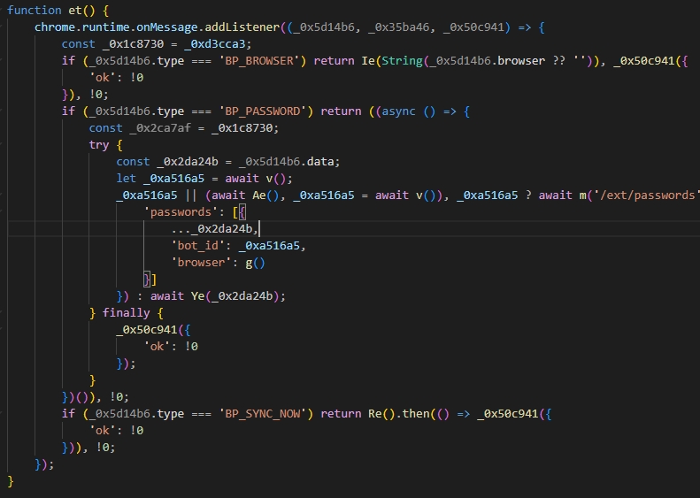Screen dimensions: 700x498
Task: Click the '??' nullish operator
Action: (x=558, y=61)
